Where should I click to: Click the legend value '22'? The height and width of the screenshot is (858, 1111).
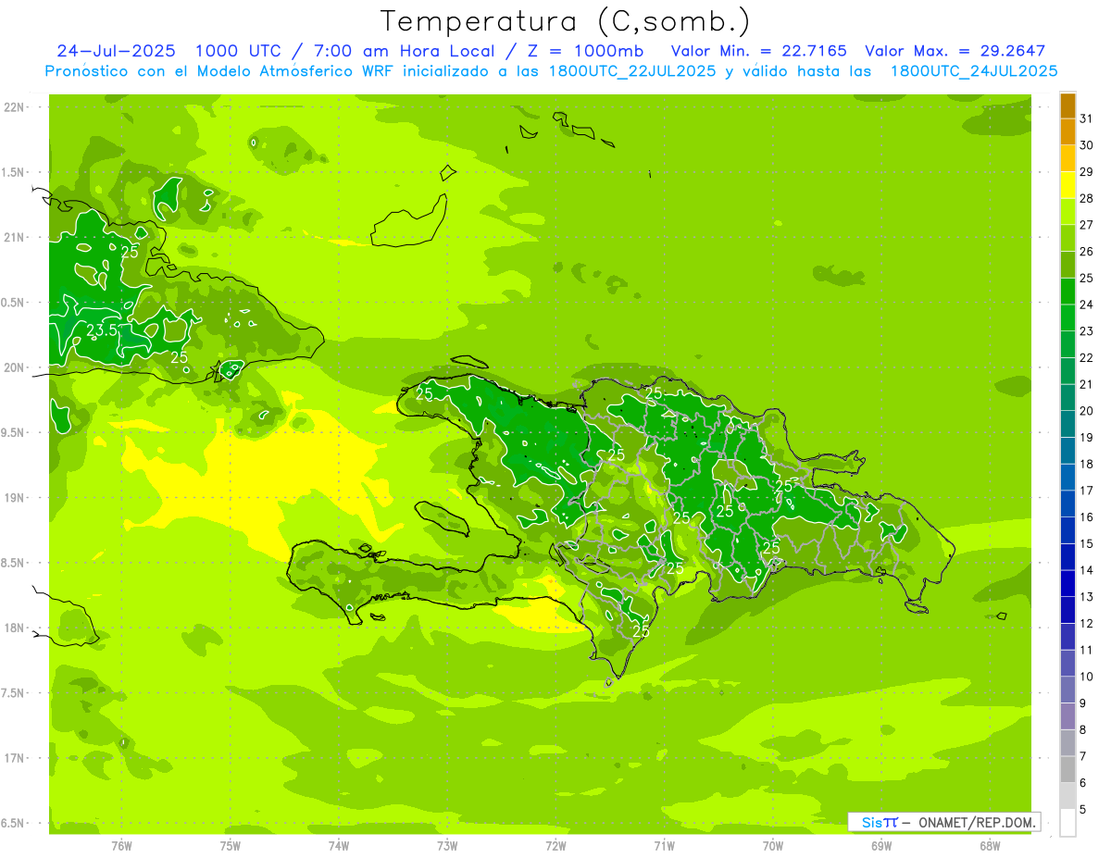(x=1087, y=357)
